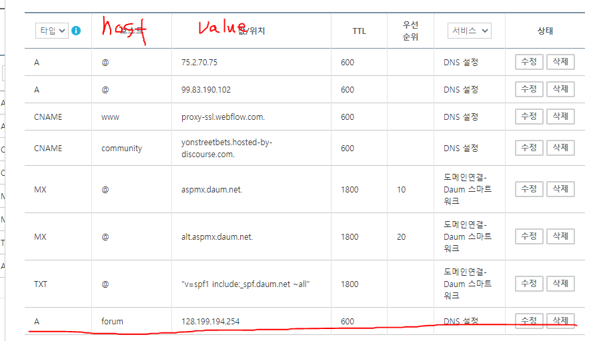Select the yonstreetbets.hosted-by-discourse.com. value
Screen dimensions: 599x341
(227, 148)
